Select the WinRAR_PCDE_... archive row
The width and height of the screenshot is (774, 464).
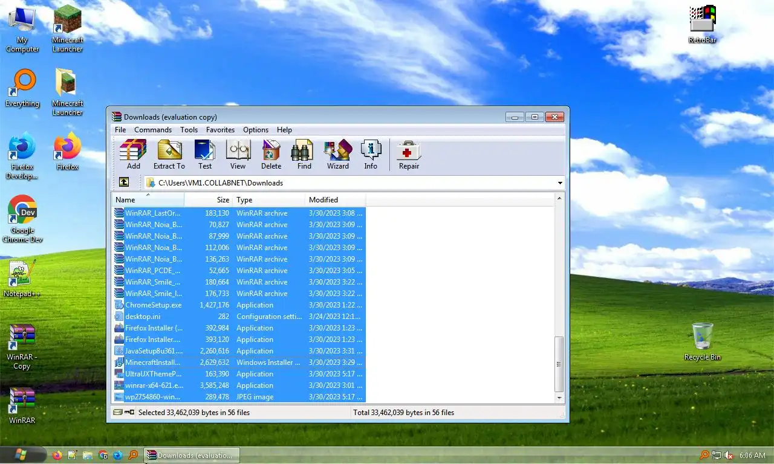[x=239, y=271]
